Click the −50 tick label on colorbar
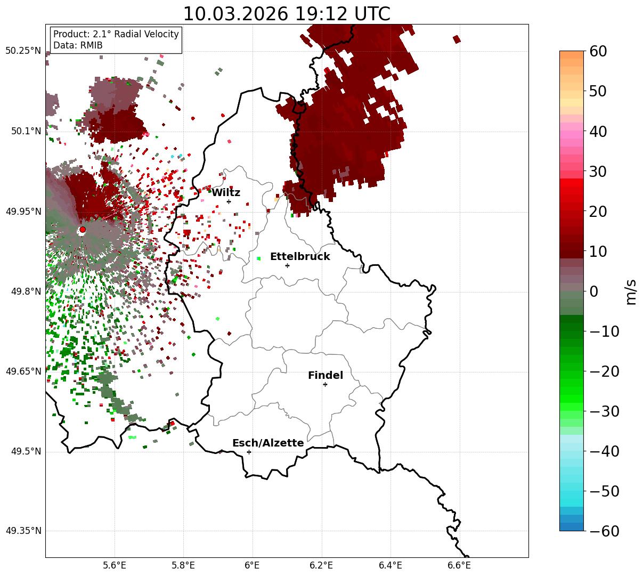 click(604, 491)
